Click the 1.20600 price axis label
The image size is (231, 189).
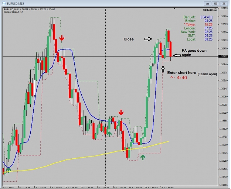[224, 32]
